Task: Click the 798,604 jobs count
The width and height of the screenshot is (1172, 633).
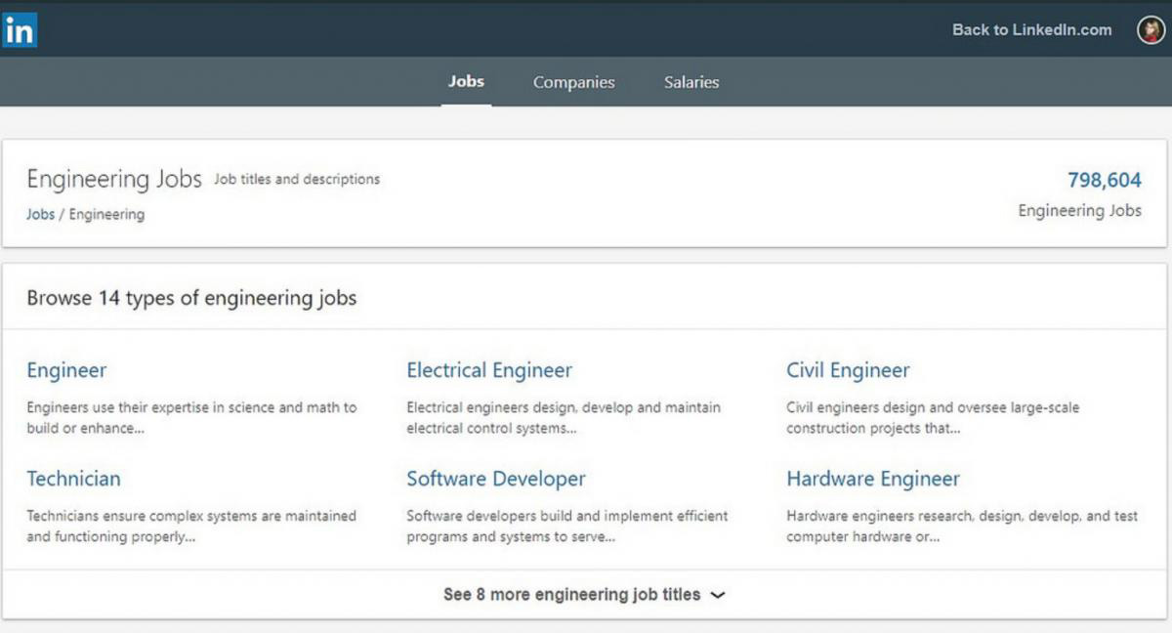Action: pyautogui.click(x=1105, y=180)
